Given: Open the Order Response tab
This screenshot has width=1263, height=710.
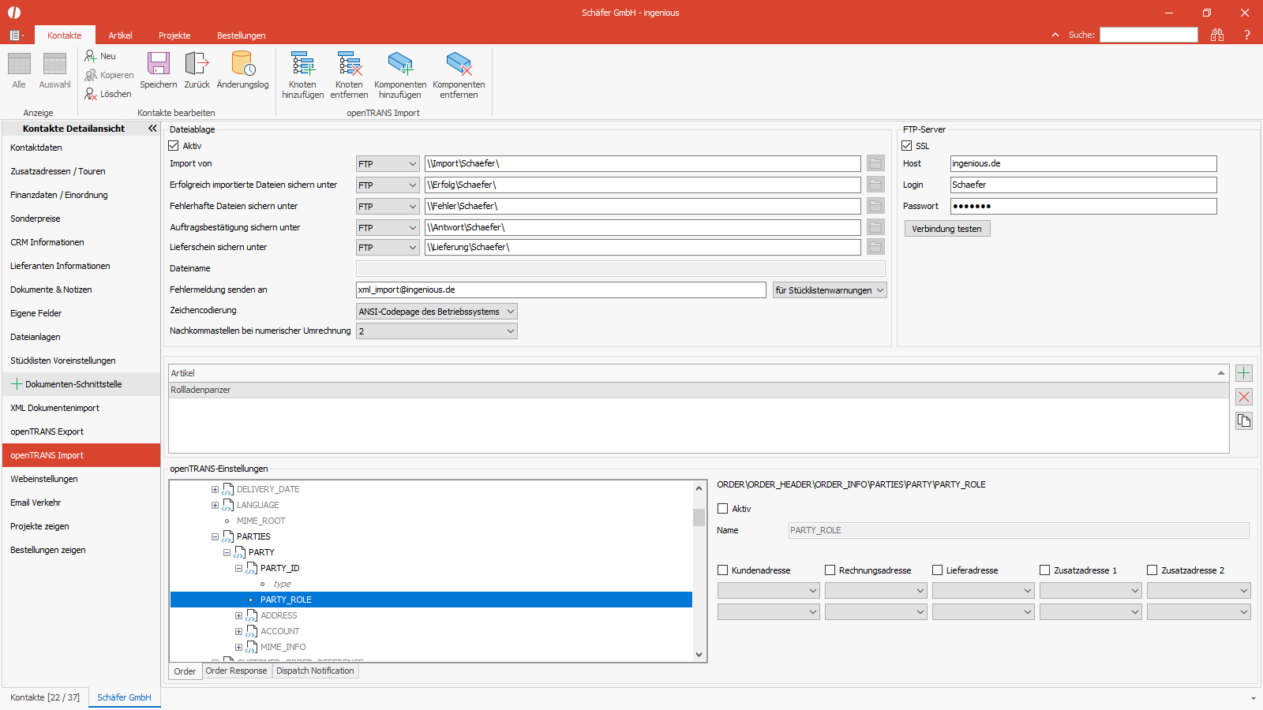Looking at the screenshot, I should click(x=236, y=671).
